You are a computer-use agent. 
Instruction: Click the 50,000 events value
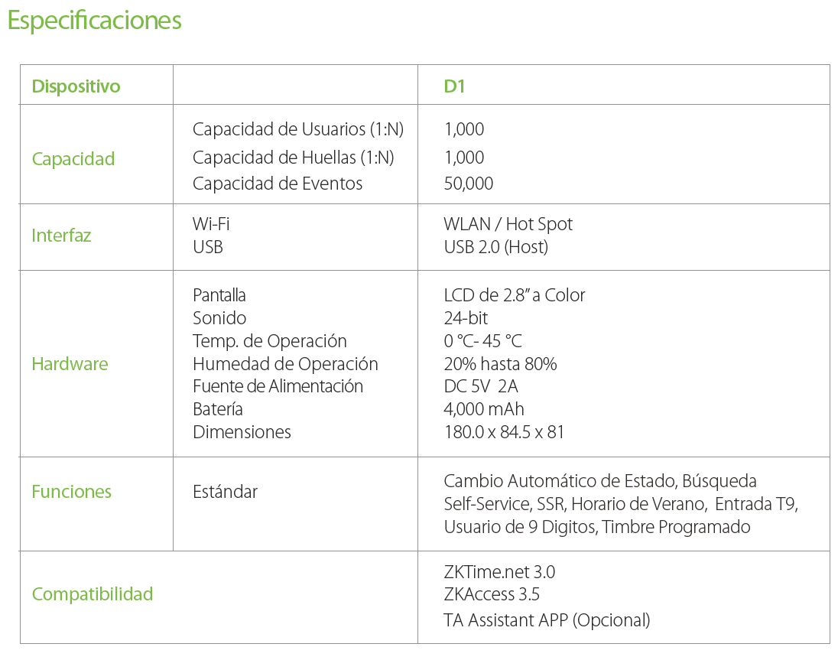tap(468, 184)
